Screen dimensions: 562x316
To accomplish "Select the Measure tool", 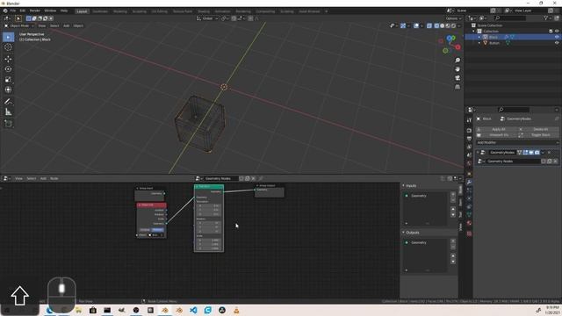I will [x=8, y=112].
